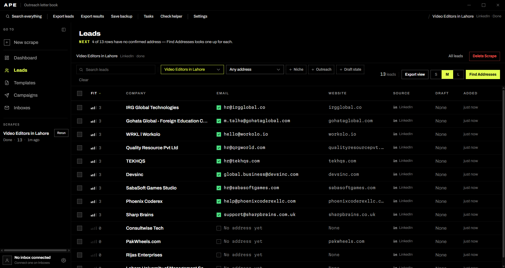The height and width of the screenshot is (268, 505).
Task: Open the Video Editors in Lahore scrape dropdown
Action: coord(192,70)
